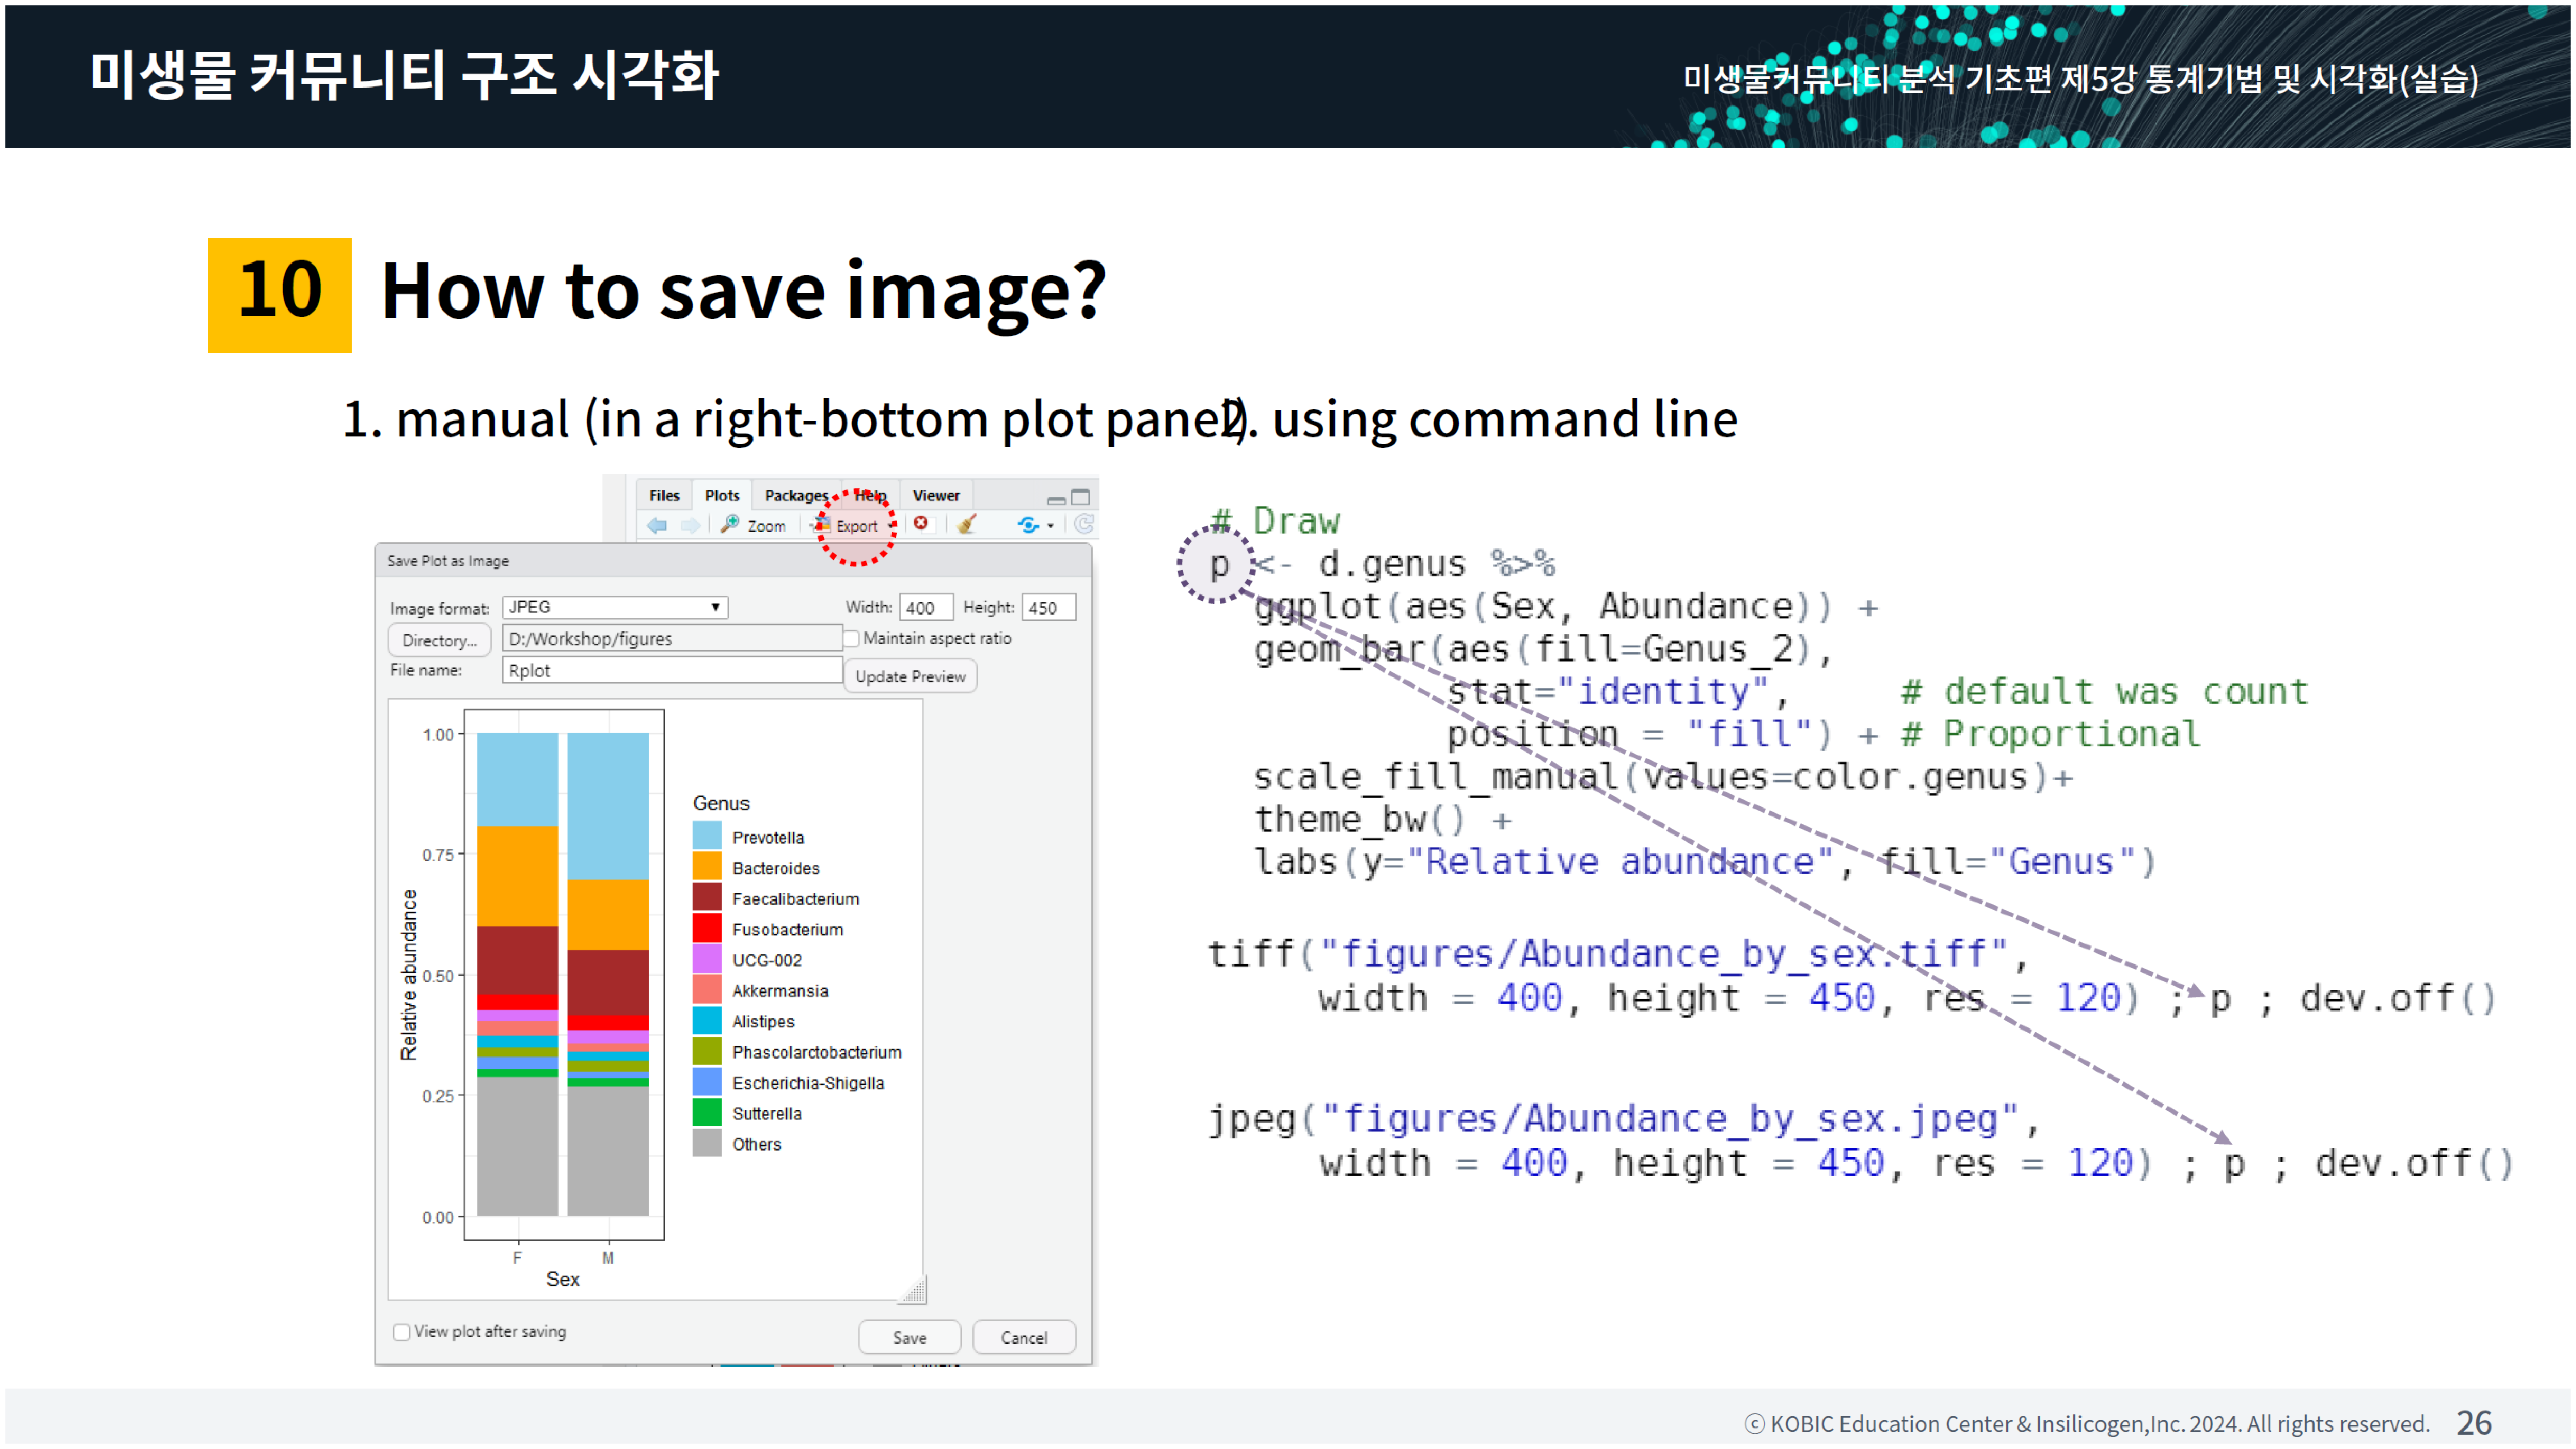Viewport: 2576px width, 1449px height.
Task: Click the Faecalibacterium legend swatch
Action: click(707, 898)
